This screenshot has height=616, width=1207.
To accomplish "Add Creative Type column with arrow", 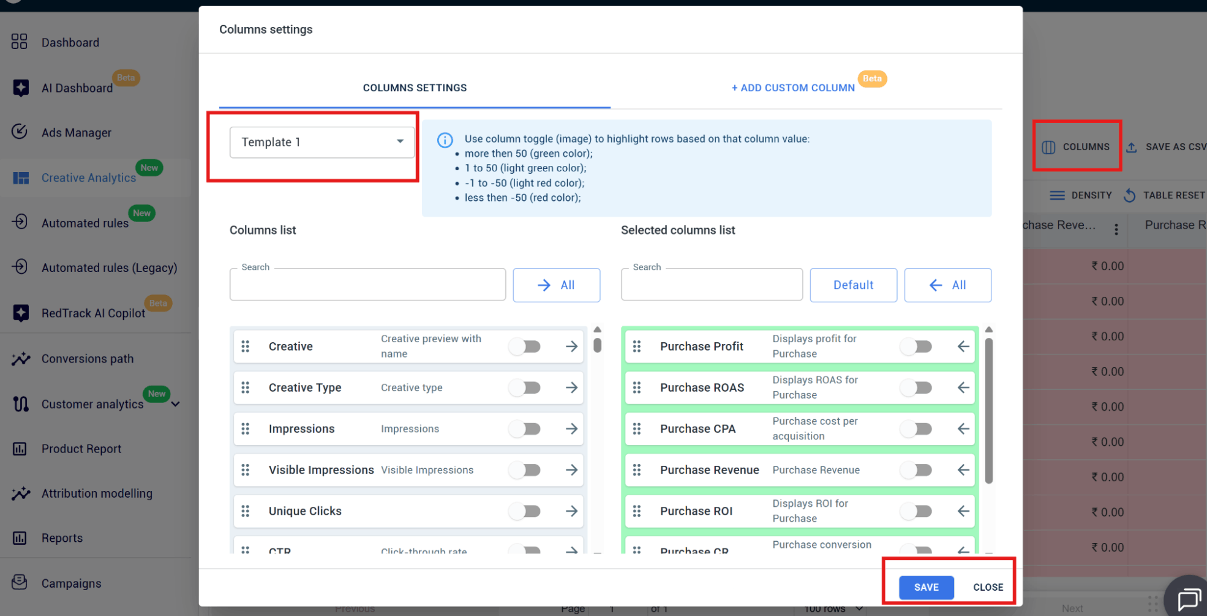I will click(x=572, y=387).
